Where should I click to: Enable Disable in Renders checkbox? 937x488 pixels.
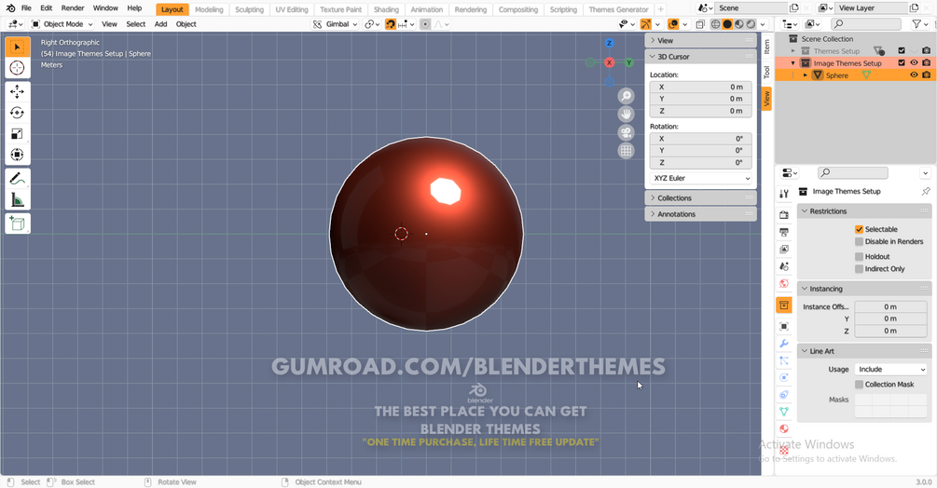point(859,241)
